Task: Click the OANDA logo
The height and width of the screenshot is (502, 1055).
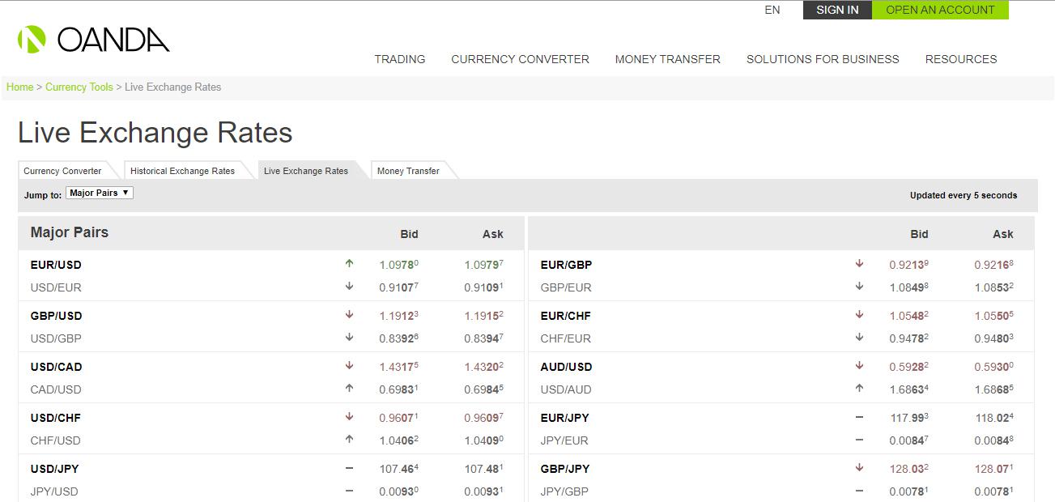Action: tap(93, 39)
